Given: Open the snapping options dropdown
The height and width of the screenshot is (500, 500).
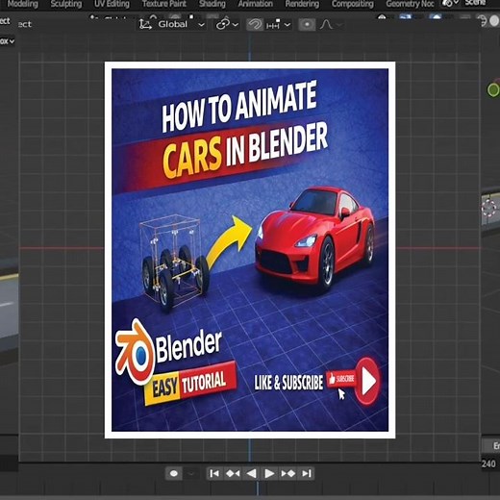Looking at the screenshot, I should point(278,24).
